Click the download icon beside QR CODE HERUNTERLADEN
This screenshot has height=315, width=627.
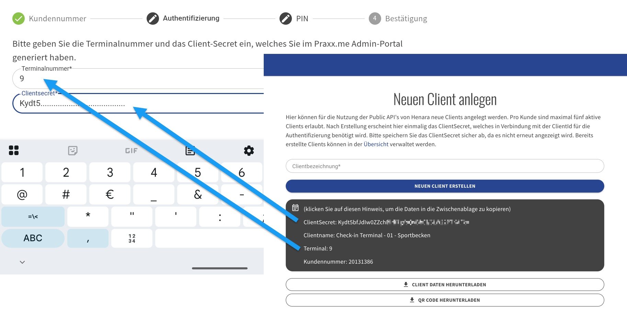(x=412, y=300)
